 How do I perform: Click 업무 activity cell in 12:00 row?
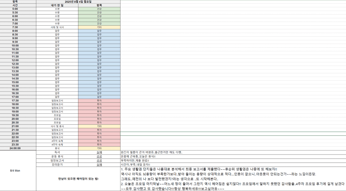(57, 60)
